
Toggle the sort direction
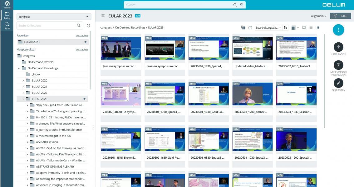click(x=286, y=27)
